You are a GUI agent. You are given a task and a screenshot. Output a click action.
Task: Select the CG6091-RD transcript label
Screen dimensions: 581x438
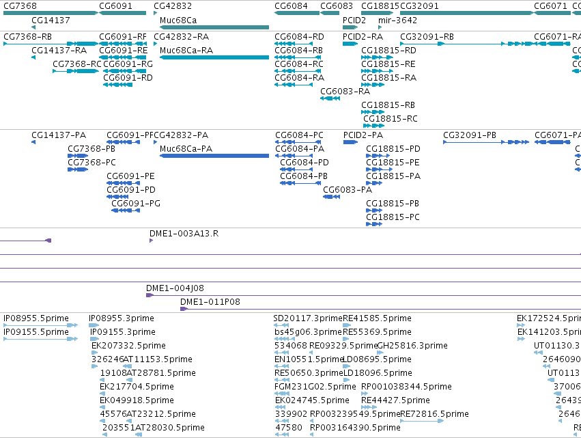128,78
